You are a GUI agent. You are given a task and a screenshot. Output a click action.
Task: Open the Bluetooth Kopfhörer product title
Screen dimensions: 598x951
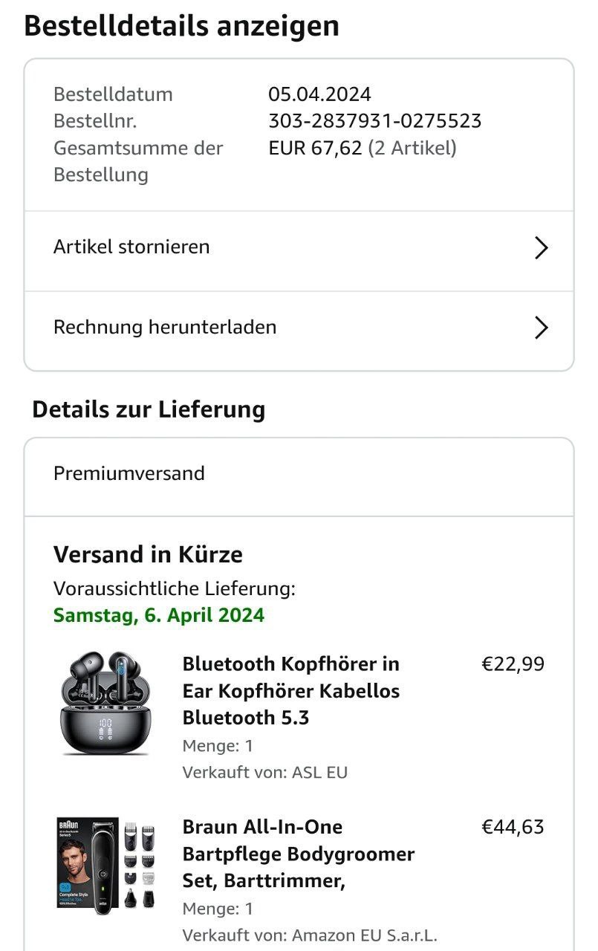(290, 690)
